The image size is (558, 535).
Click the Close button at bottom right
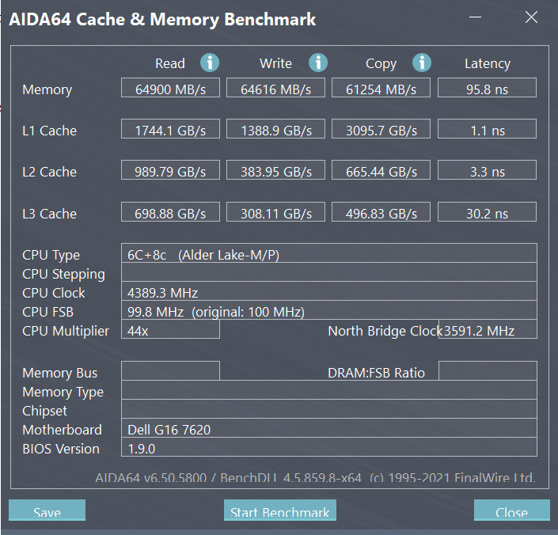point(511,511)
